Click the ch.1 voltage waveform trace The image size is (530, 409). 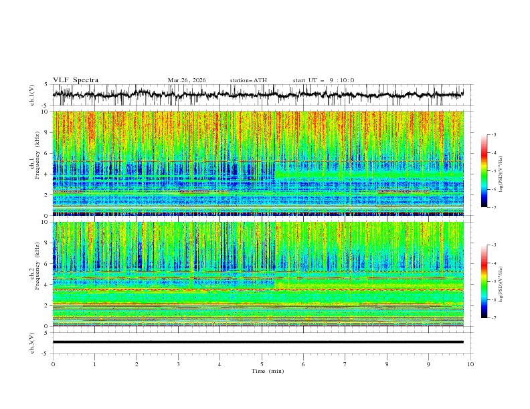tap(258, 95)
